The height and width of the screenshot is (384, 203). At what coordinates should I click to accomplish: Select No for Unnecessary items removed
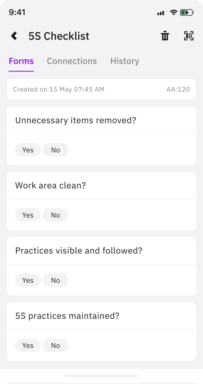tap(55, 150)
